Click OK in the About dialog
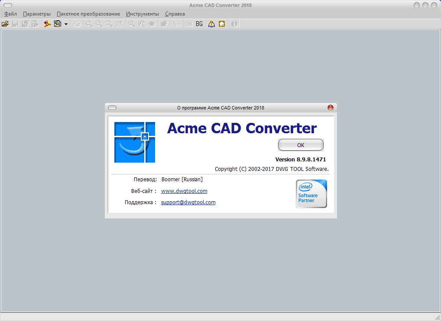 click(x=301, y=145)
